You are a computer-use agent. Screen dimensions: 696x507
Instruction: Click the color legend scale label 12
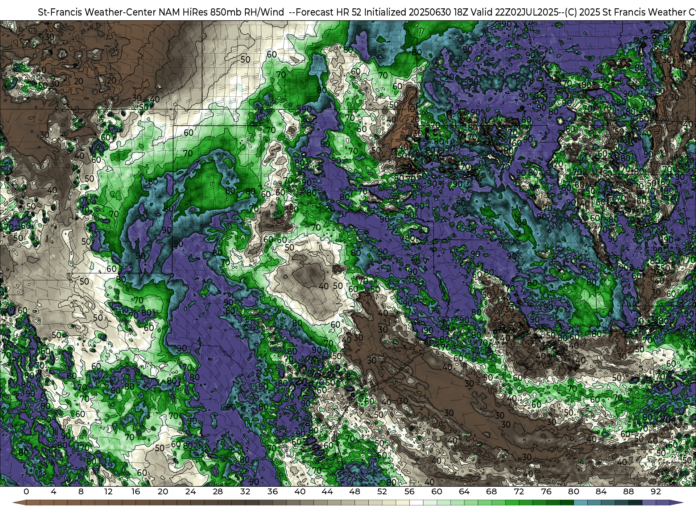(108, 491)
